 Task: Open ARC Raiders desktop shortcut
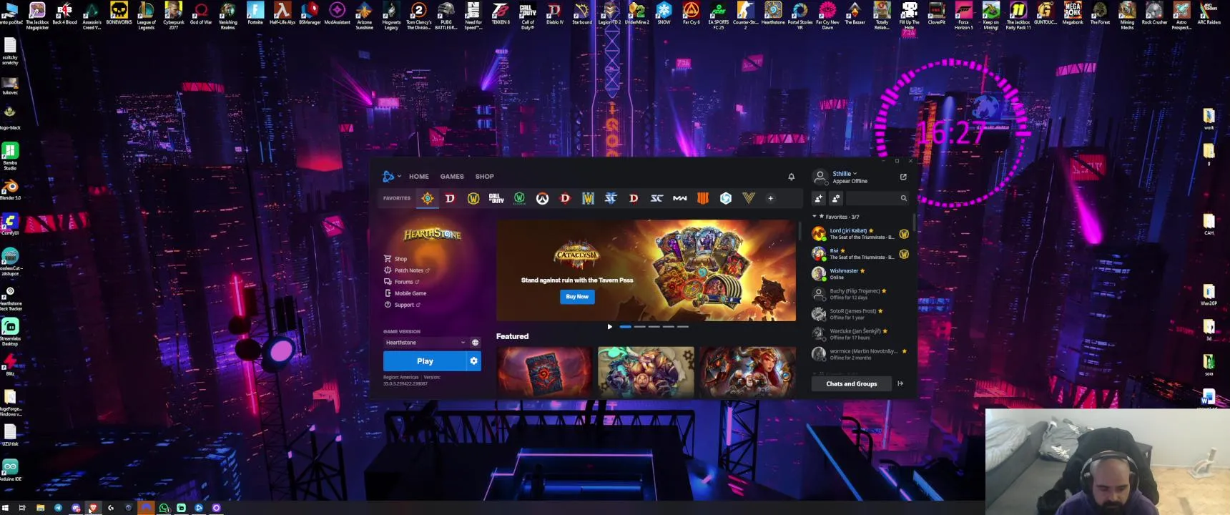click(x=1209, y=13)
